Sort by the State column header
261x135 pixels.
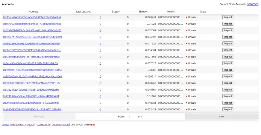[x=203, y=12]
